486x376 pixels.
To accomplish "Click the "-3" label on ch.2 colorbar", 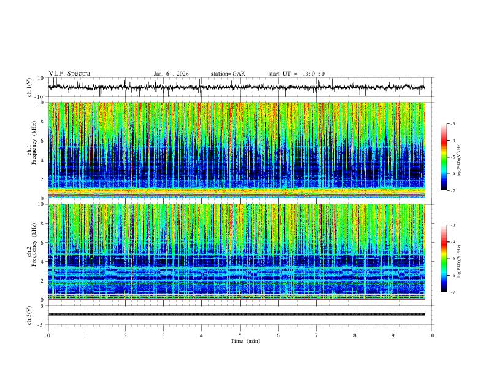I will pyautogui.click(x=452, y=225).
